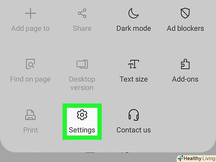The image size is (216, 162).
Task: Tap the plus icon above Add page to
Action: (31, 13)
